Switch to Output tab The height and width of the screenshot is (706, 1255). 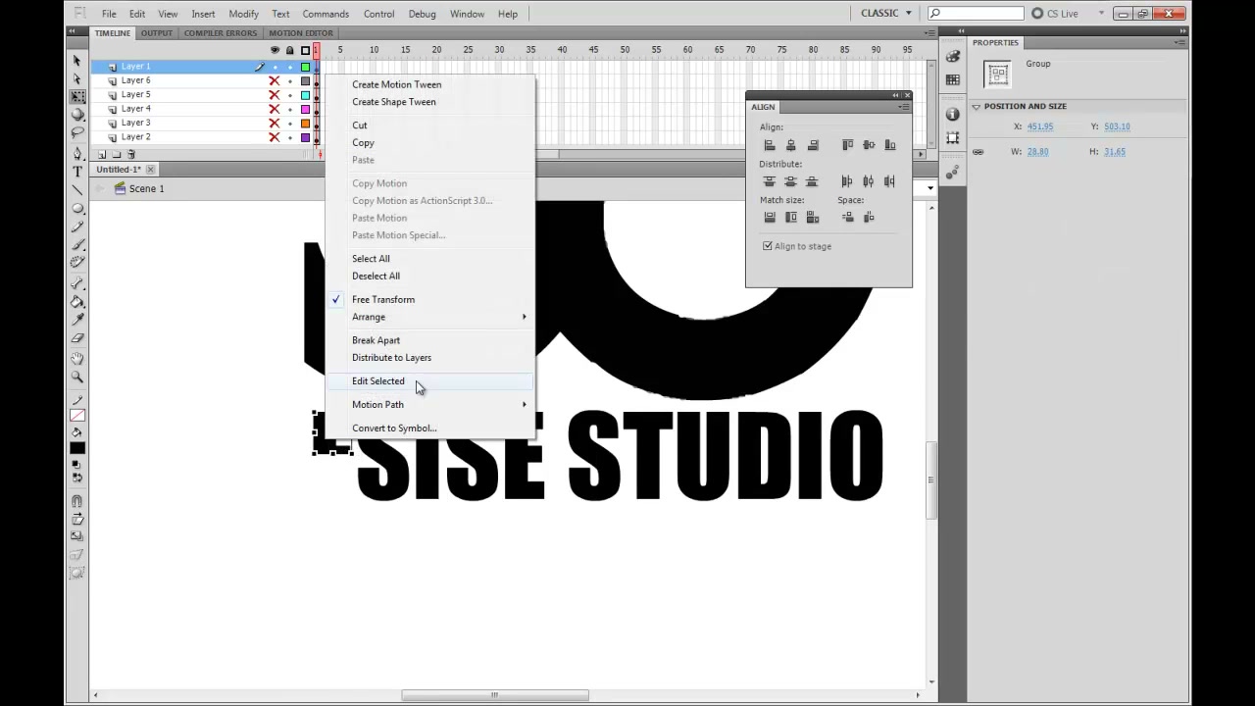click(x=157, y=33)
